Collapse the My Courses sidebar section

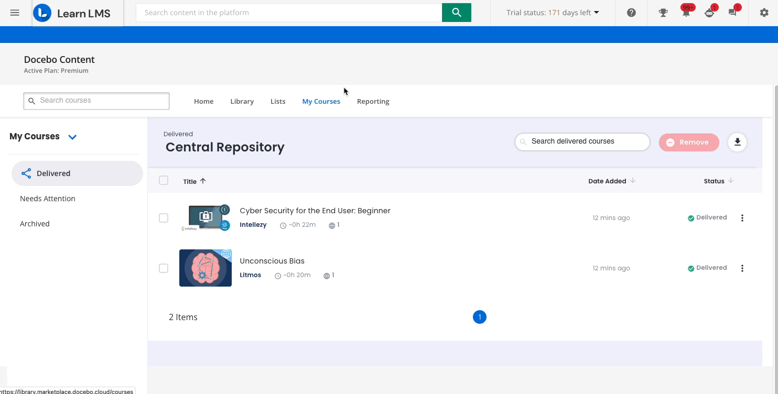pyautogui.click(x=72, y=137)
